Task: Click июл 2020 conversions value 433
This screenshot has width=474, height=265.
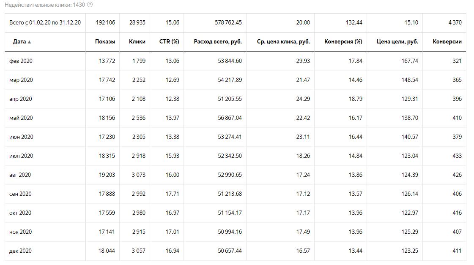Action: point(457,156)
